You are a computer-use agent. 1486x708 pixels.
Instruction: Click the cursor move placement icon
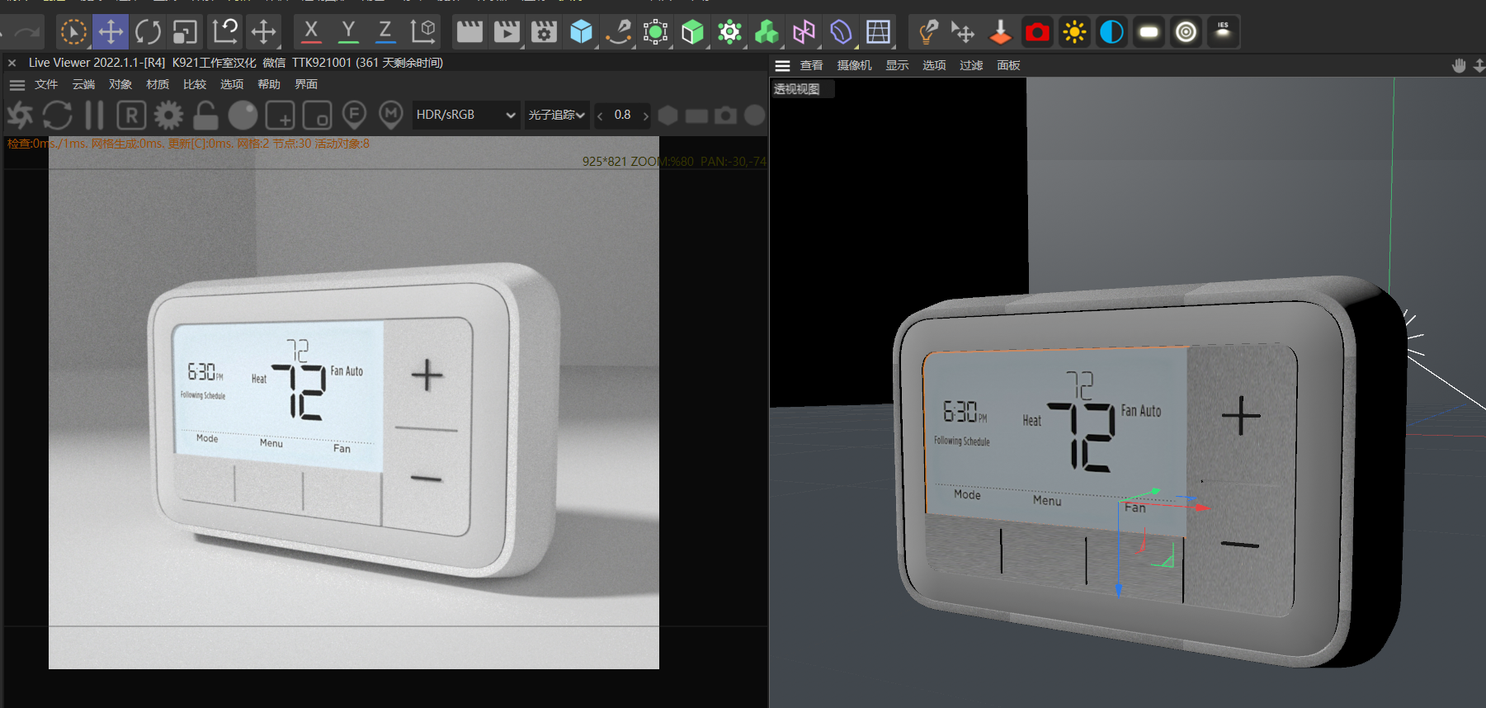963,32
